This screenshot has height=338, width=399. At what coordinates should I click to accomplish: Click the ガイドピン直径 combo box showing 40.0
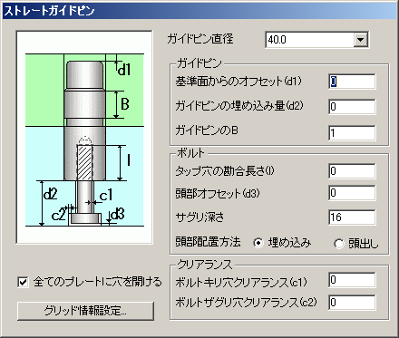click(316, 40)
